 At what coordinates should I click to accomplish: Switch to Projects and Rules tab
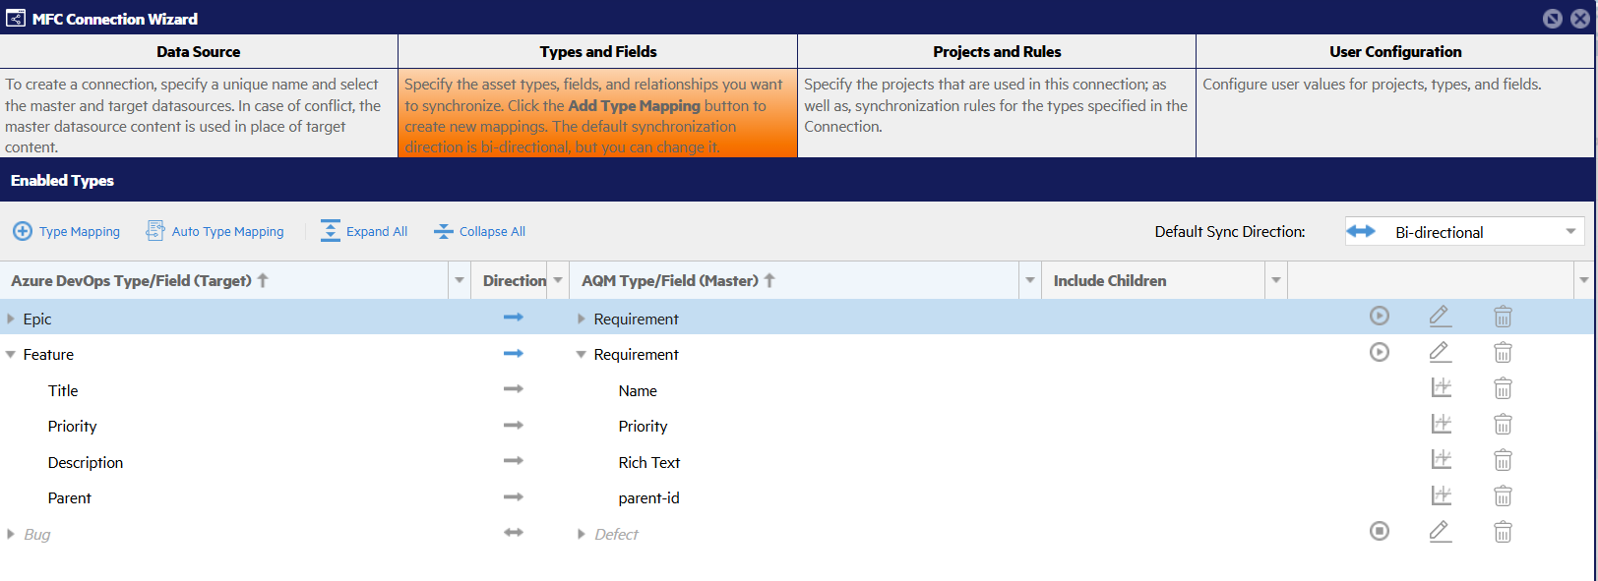click(x=996, y=52)
